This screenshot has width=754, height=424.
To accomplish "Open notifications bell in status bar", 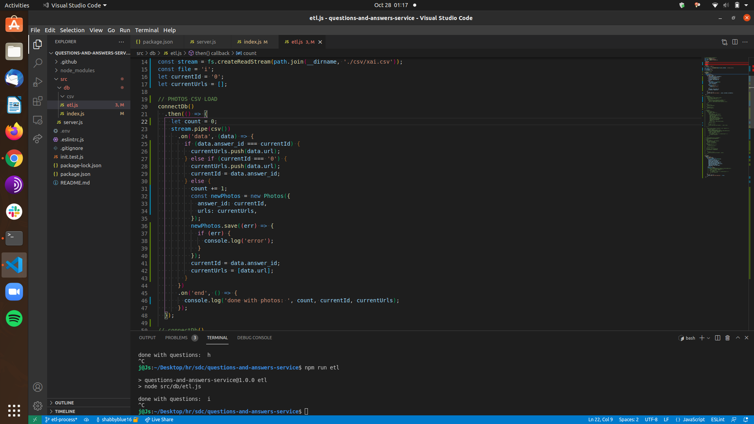I will (746, 420).
